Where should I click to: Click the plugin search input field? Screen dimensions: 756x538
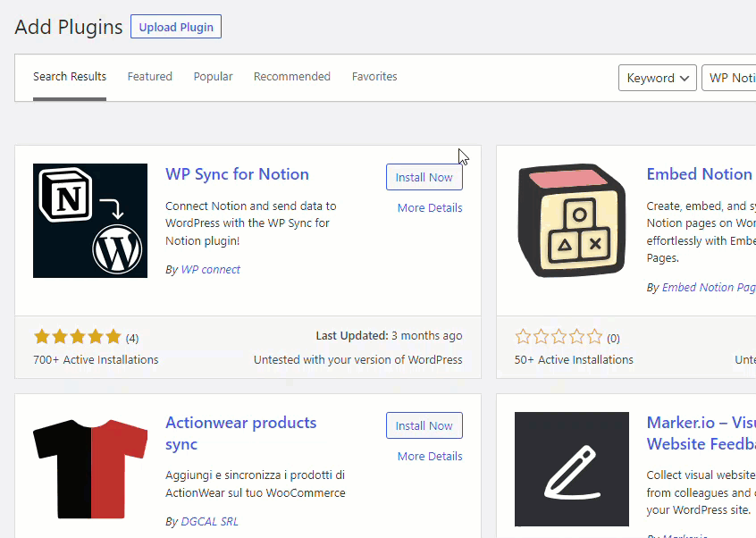click(731, 78)
